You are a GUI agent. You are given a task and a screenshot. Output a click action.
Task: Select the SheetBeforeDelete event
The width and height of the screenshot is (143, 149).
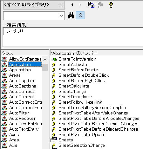click(x=78, y=70)
